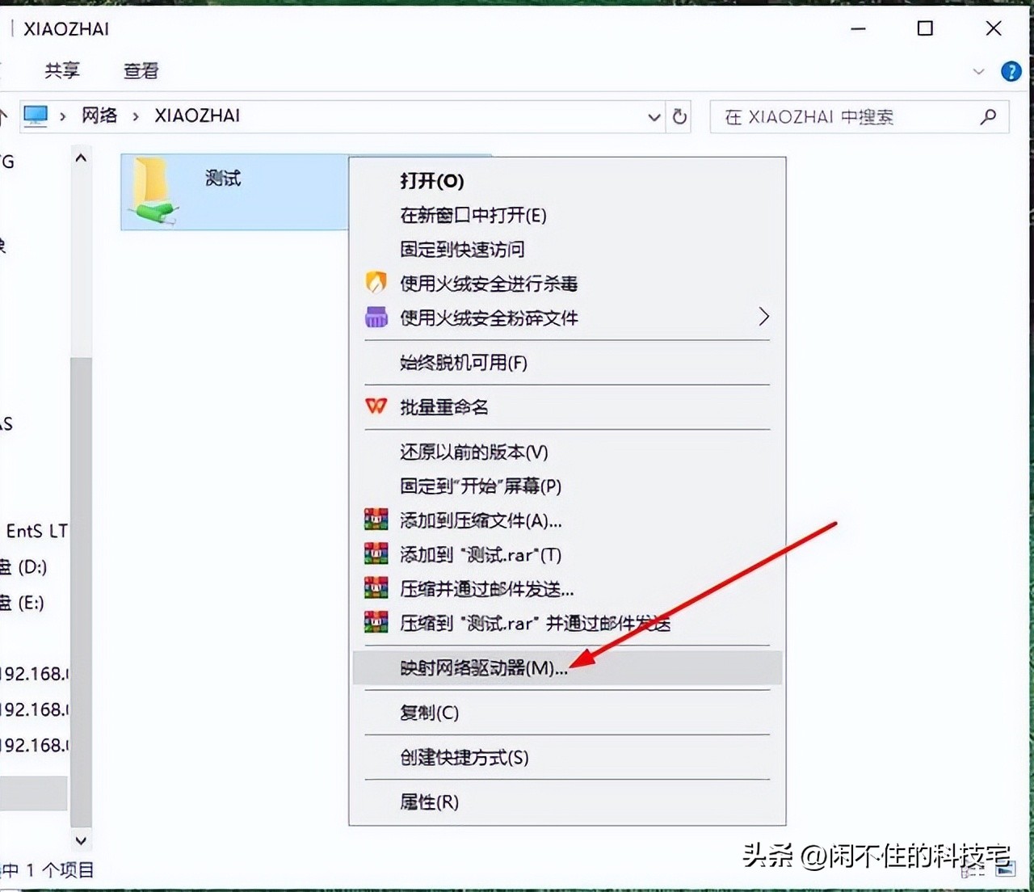The width and height of the screenshot is (1034, 892).
Task: Click the refresh icon next to address bar
Action: click(679, 116)
